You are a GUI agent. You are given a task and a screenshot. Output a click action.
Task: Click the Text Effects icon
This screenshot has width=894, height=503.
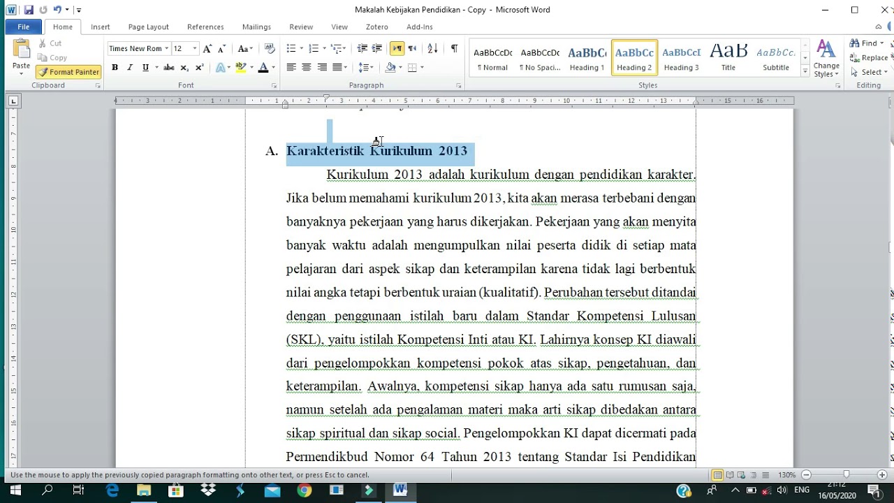pos(221,68)
